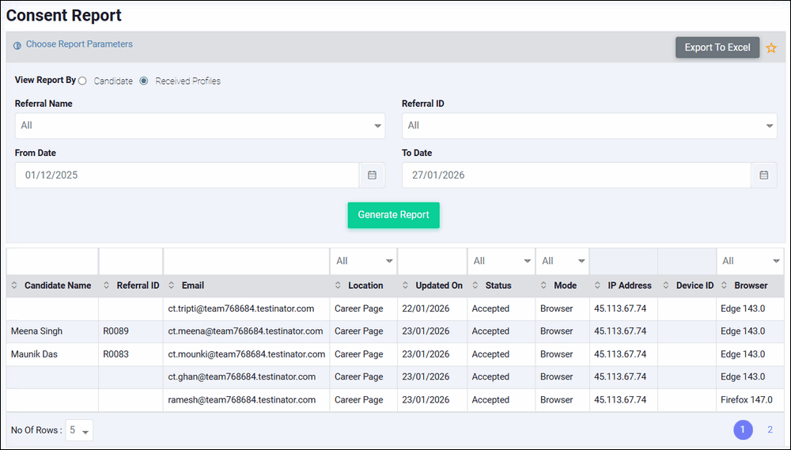Viewport: 791px width, 450px height.
Task: Expand the Referral Name dropdown
Action: [199, 126]
